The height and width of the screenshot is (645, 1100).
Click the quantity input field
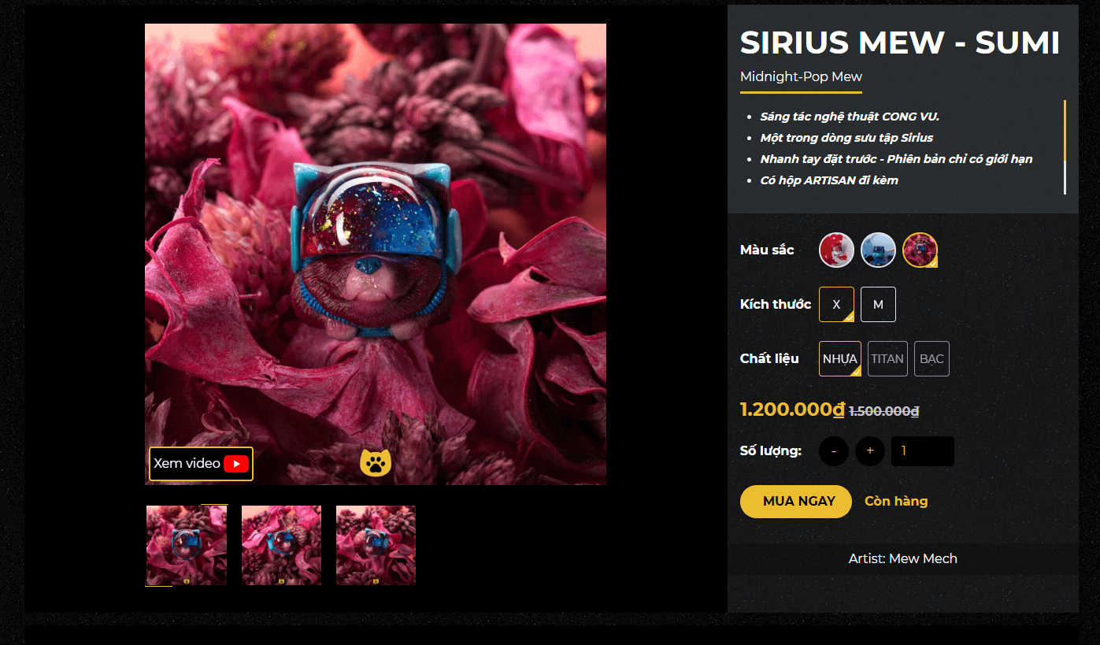coord(923,451)
